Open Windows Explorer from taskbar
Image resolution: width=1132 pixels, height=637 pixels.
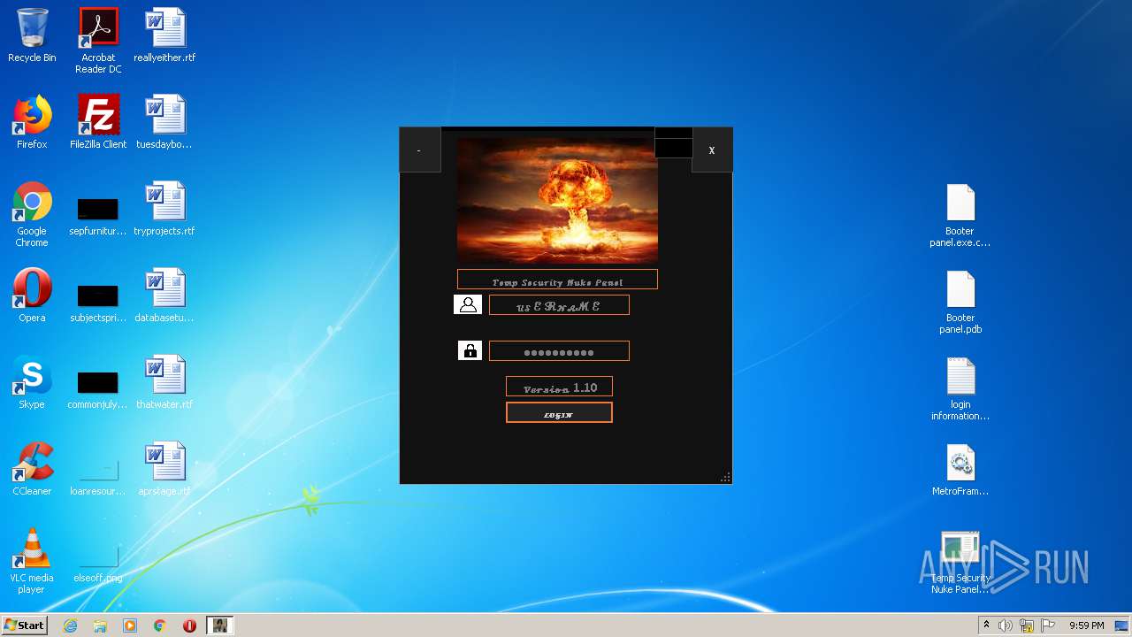[x=100, y=625]
